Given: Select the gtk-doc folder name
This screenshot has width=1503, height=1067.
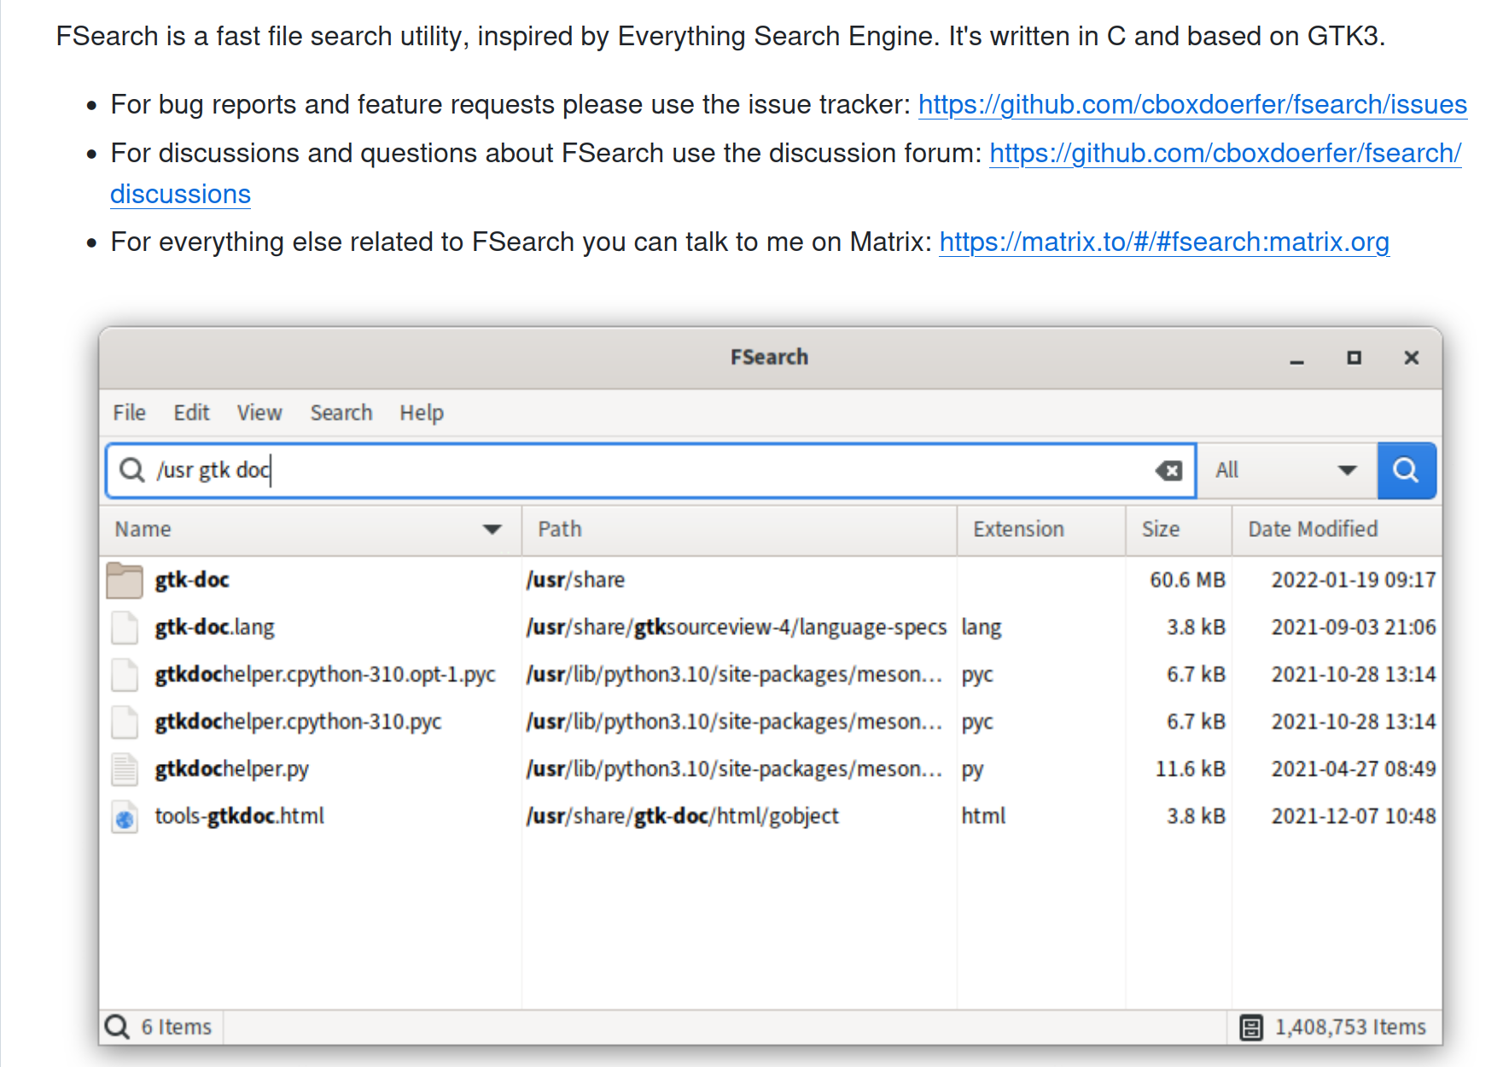Looking at the screenshot, I should click(x=192, y=580).
